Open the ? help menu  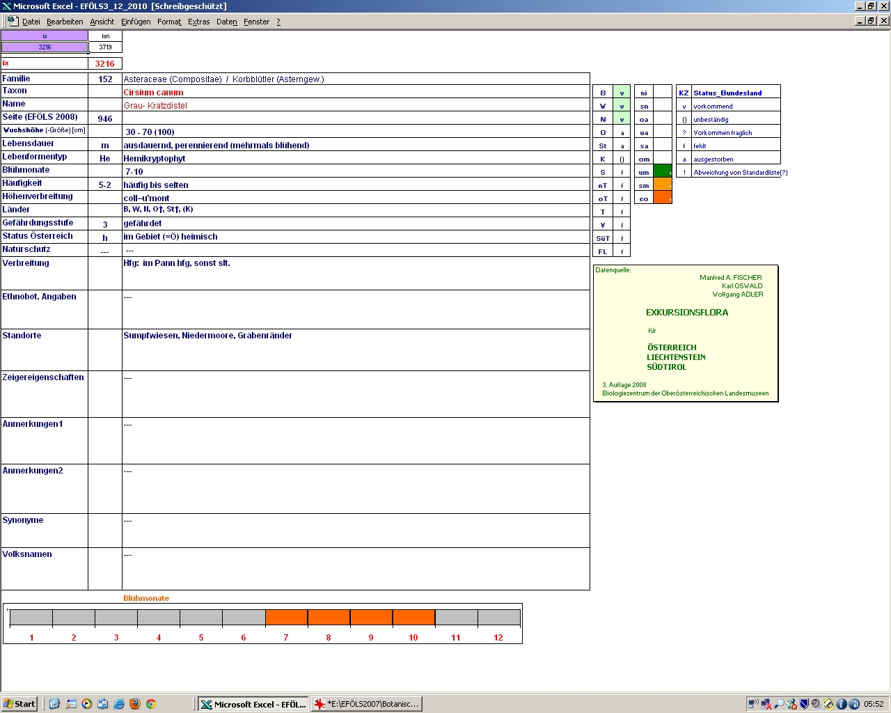click(x=278, y=22)
